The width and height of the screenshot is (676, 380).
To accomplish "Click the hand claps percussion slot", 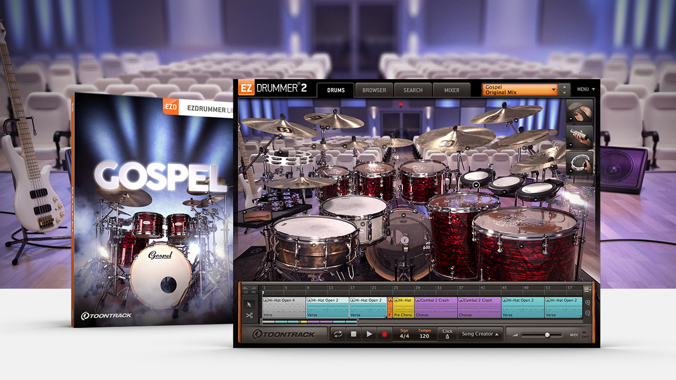I will [579, 111].
